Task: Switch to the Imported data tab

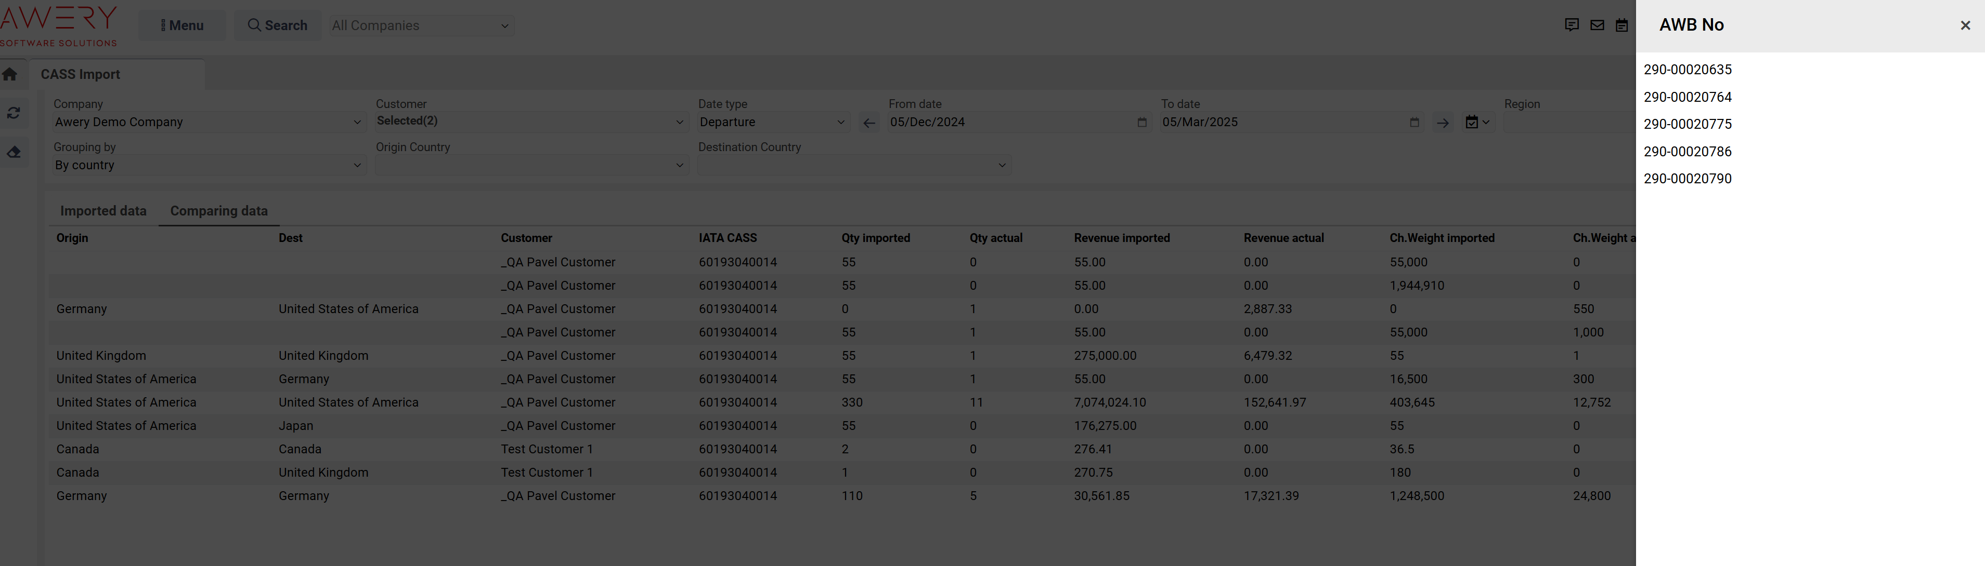Action: tap(103, 211)
